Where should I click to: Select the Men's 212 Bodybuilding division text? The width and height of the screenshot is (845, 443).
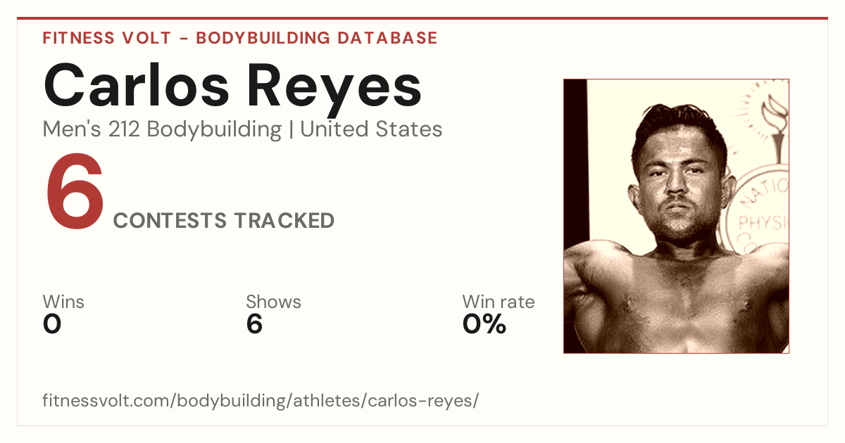coord(162,129)
